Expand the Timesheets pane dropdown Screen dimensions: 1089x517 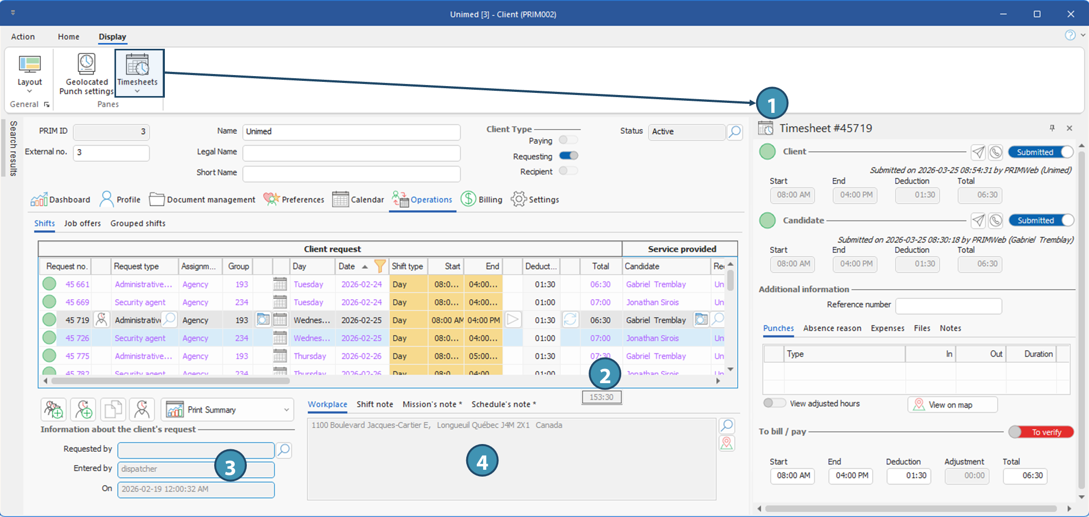pyautogui.click(x=138, y=91)
